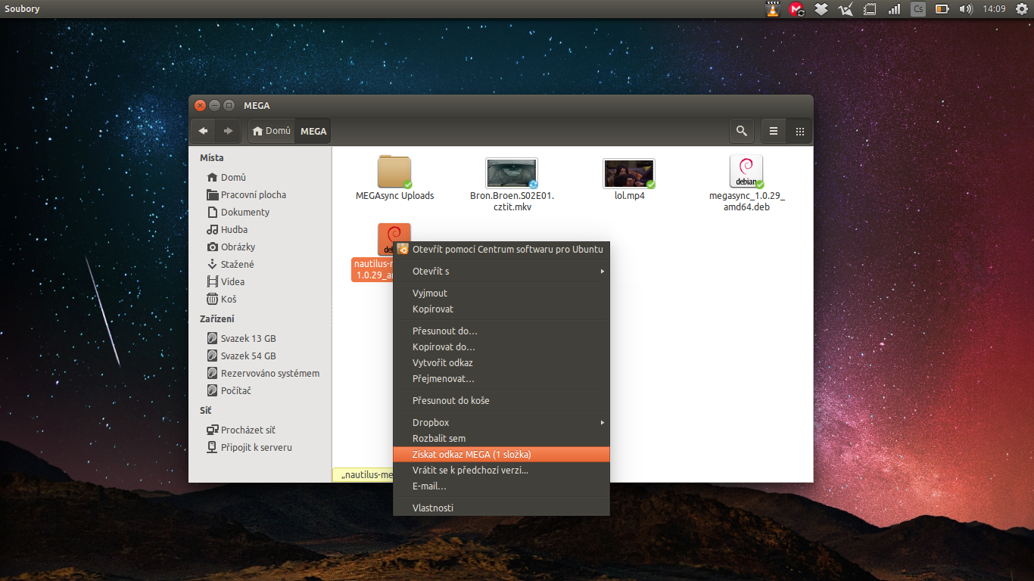The image size is (1034, 581).
Task: Select Získat odkaz MEGA menu entry
Action: pyautogui.click(x=502, y=454)
